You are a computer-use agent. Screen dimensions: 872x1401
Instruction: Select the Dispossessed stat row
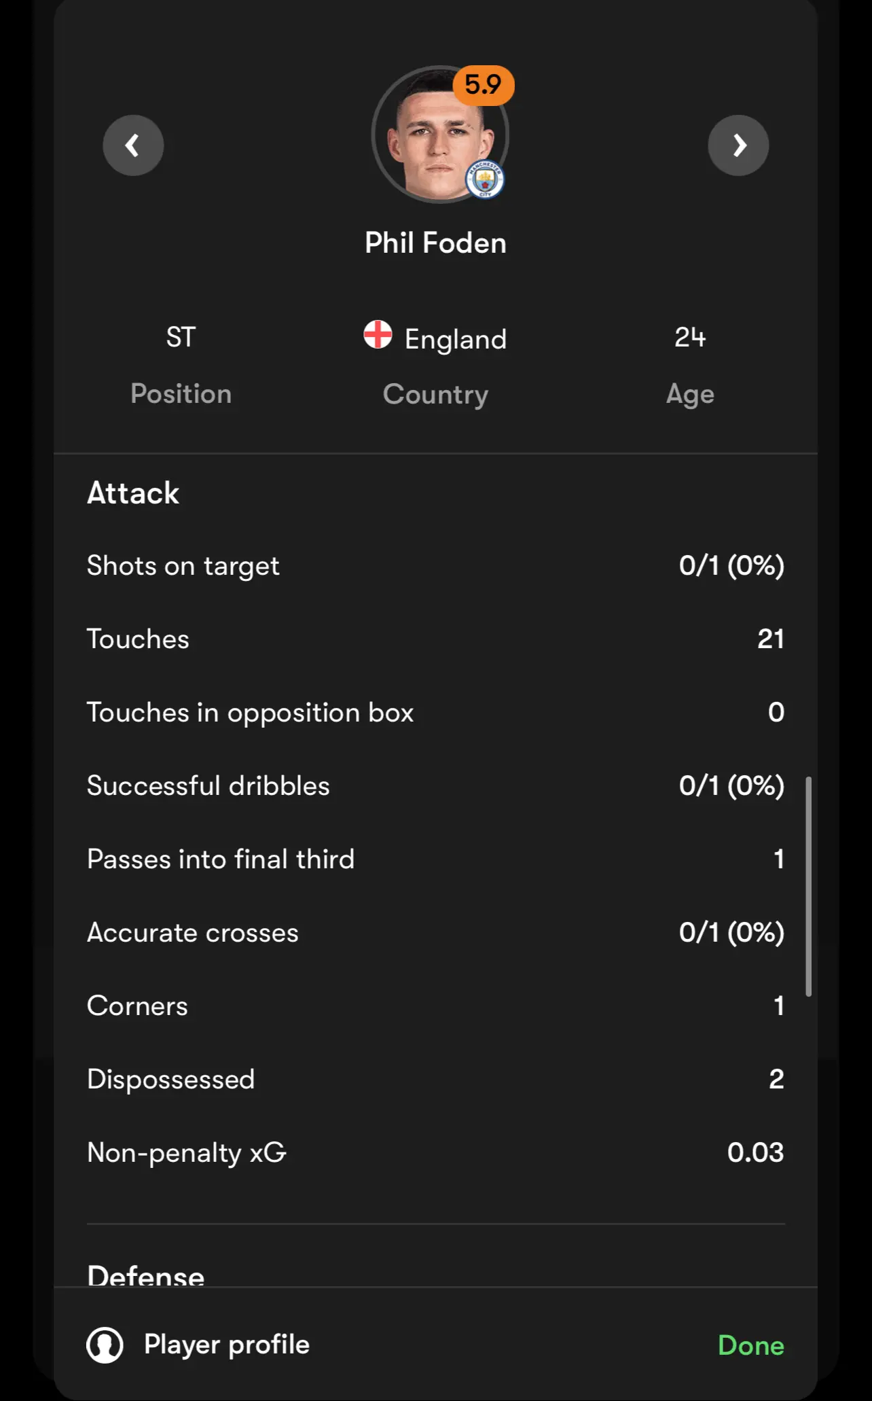tap(436, 1079)
